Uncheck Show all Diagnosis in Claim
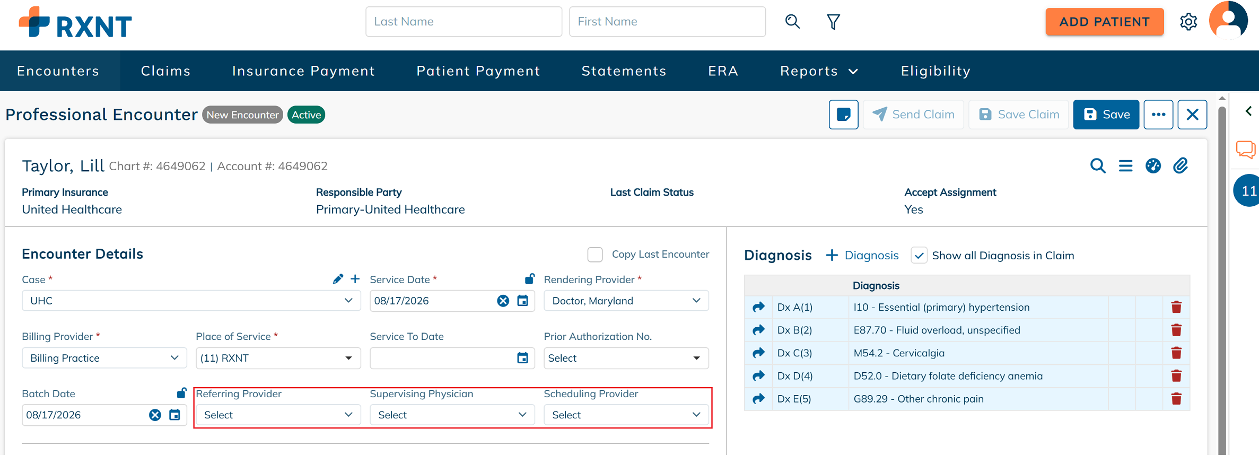1259x455 pixels. point(919,256)
